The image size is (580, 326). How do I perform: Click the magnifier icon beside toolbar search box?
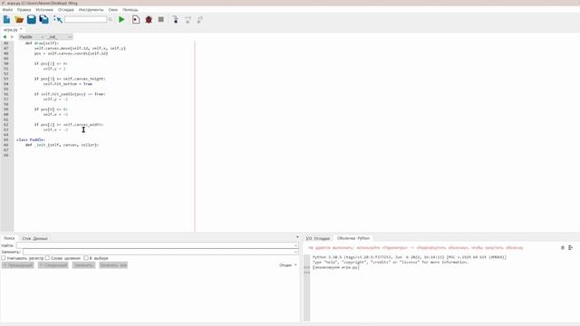point(111,19)
